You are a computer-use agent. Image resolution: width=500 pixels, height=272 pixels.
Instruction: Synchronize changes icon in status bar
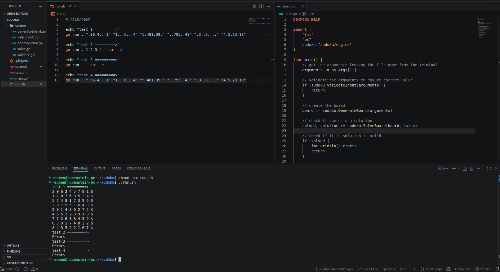(17, 269)
